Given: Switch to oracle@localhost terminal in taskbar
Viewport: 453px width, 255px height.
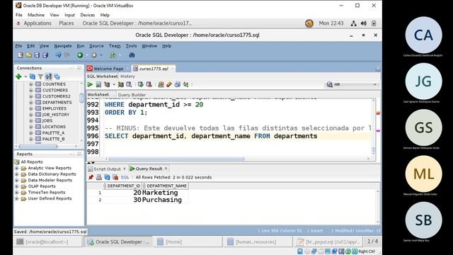Looking at the screenshot, I should tap(48, 242).
